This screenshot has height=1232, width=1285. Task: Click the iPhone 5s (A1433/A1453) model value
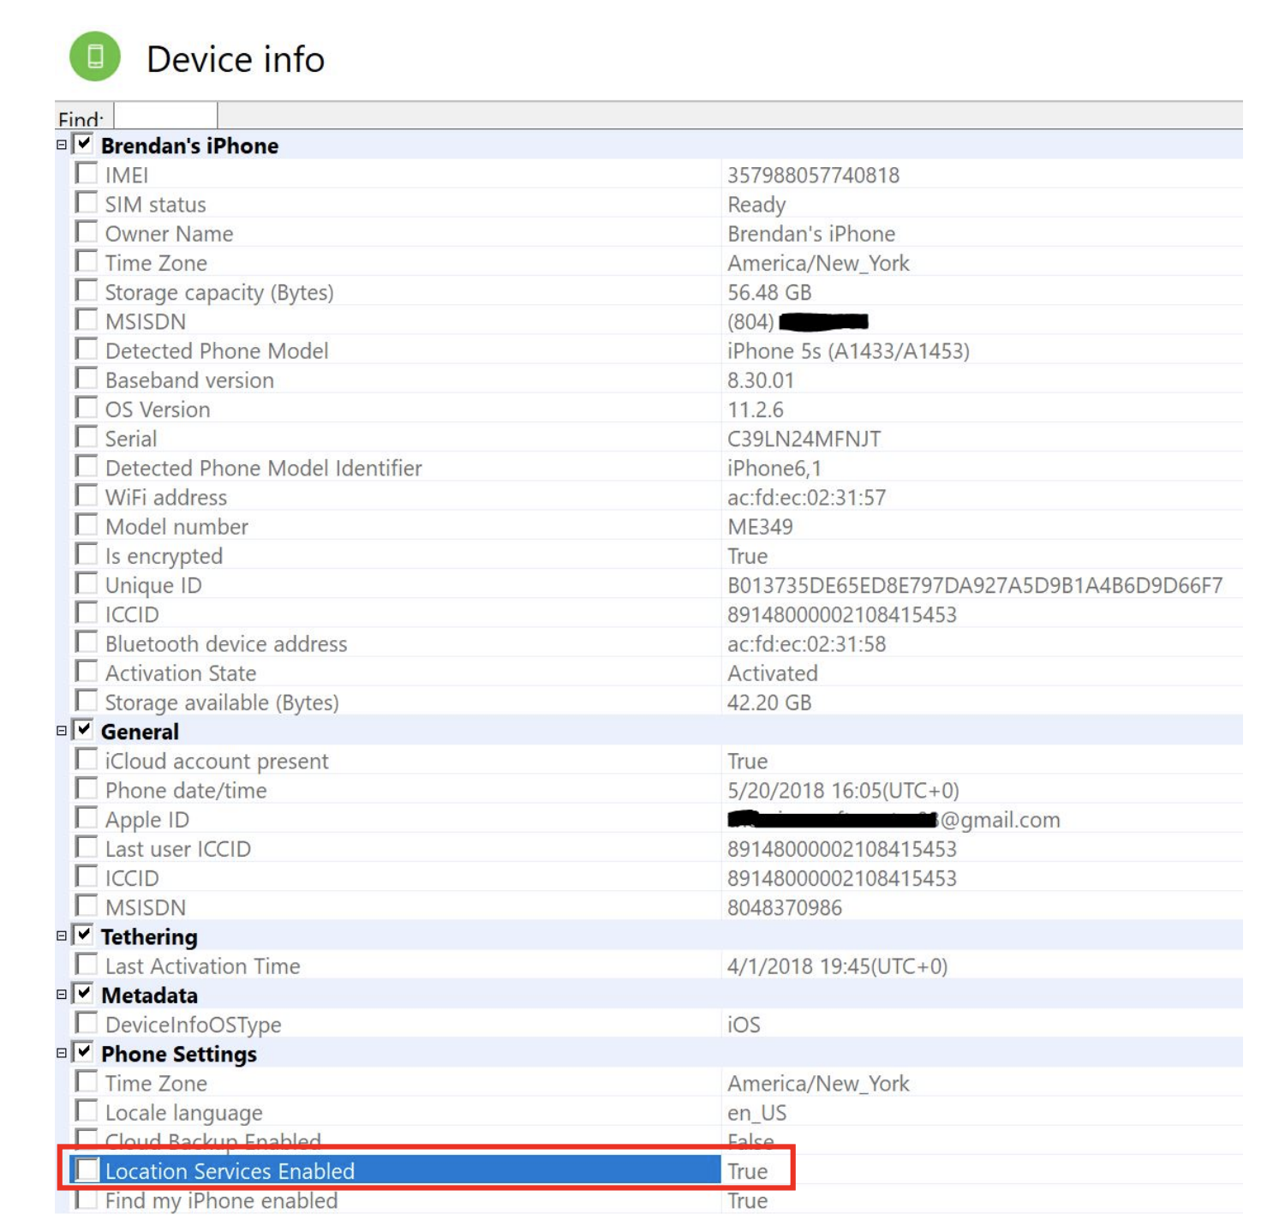tap(848, 350)
